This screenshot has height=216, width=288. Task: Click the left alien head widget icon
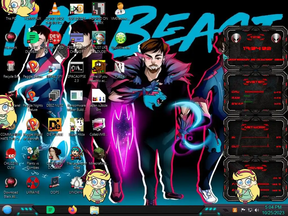pyautogui.click(x=236, y=38)
